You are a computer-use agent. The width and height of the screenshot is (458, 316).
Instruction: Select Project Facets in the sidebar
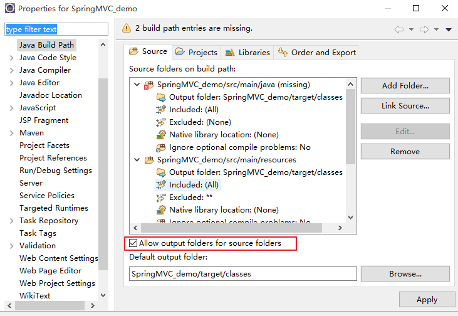(44, 145)
